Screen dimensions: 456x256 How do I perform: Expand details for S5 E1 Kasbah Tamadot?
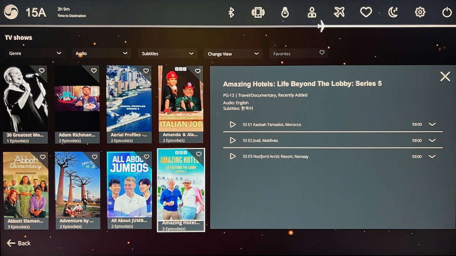[432, 124]
